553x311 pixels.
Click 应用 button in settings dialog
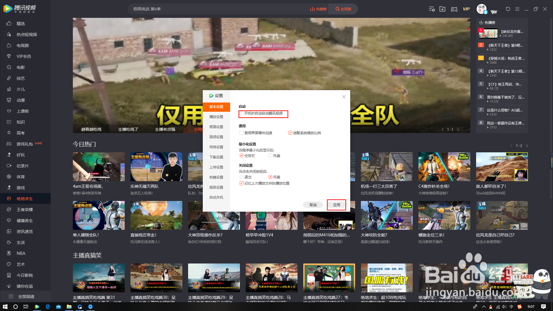(x=336, y=205)
